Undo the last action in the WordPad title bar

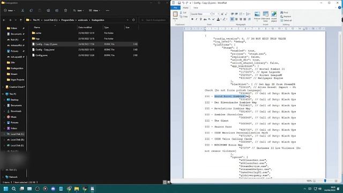click(x=183, y=3)
